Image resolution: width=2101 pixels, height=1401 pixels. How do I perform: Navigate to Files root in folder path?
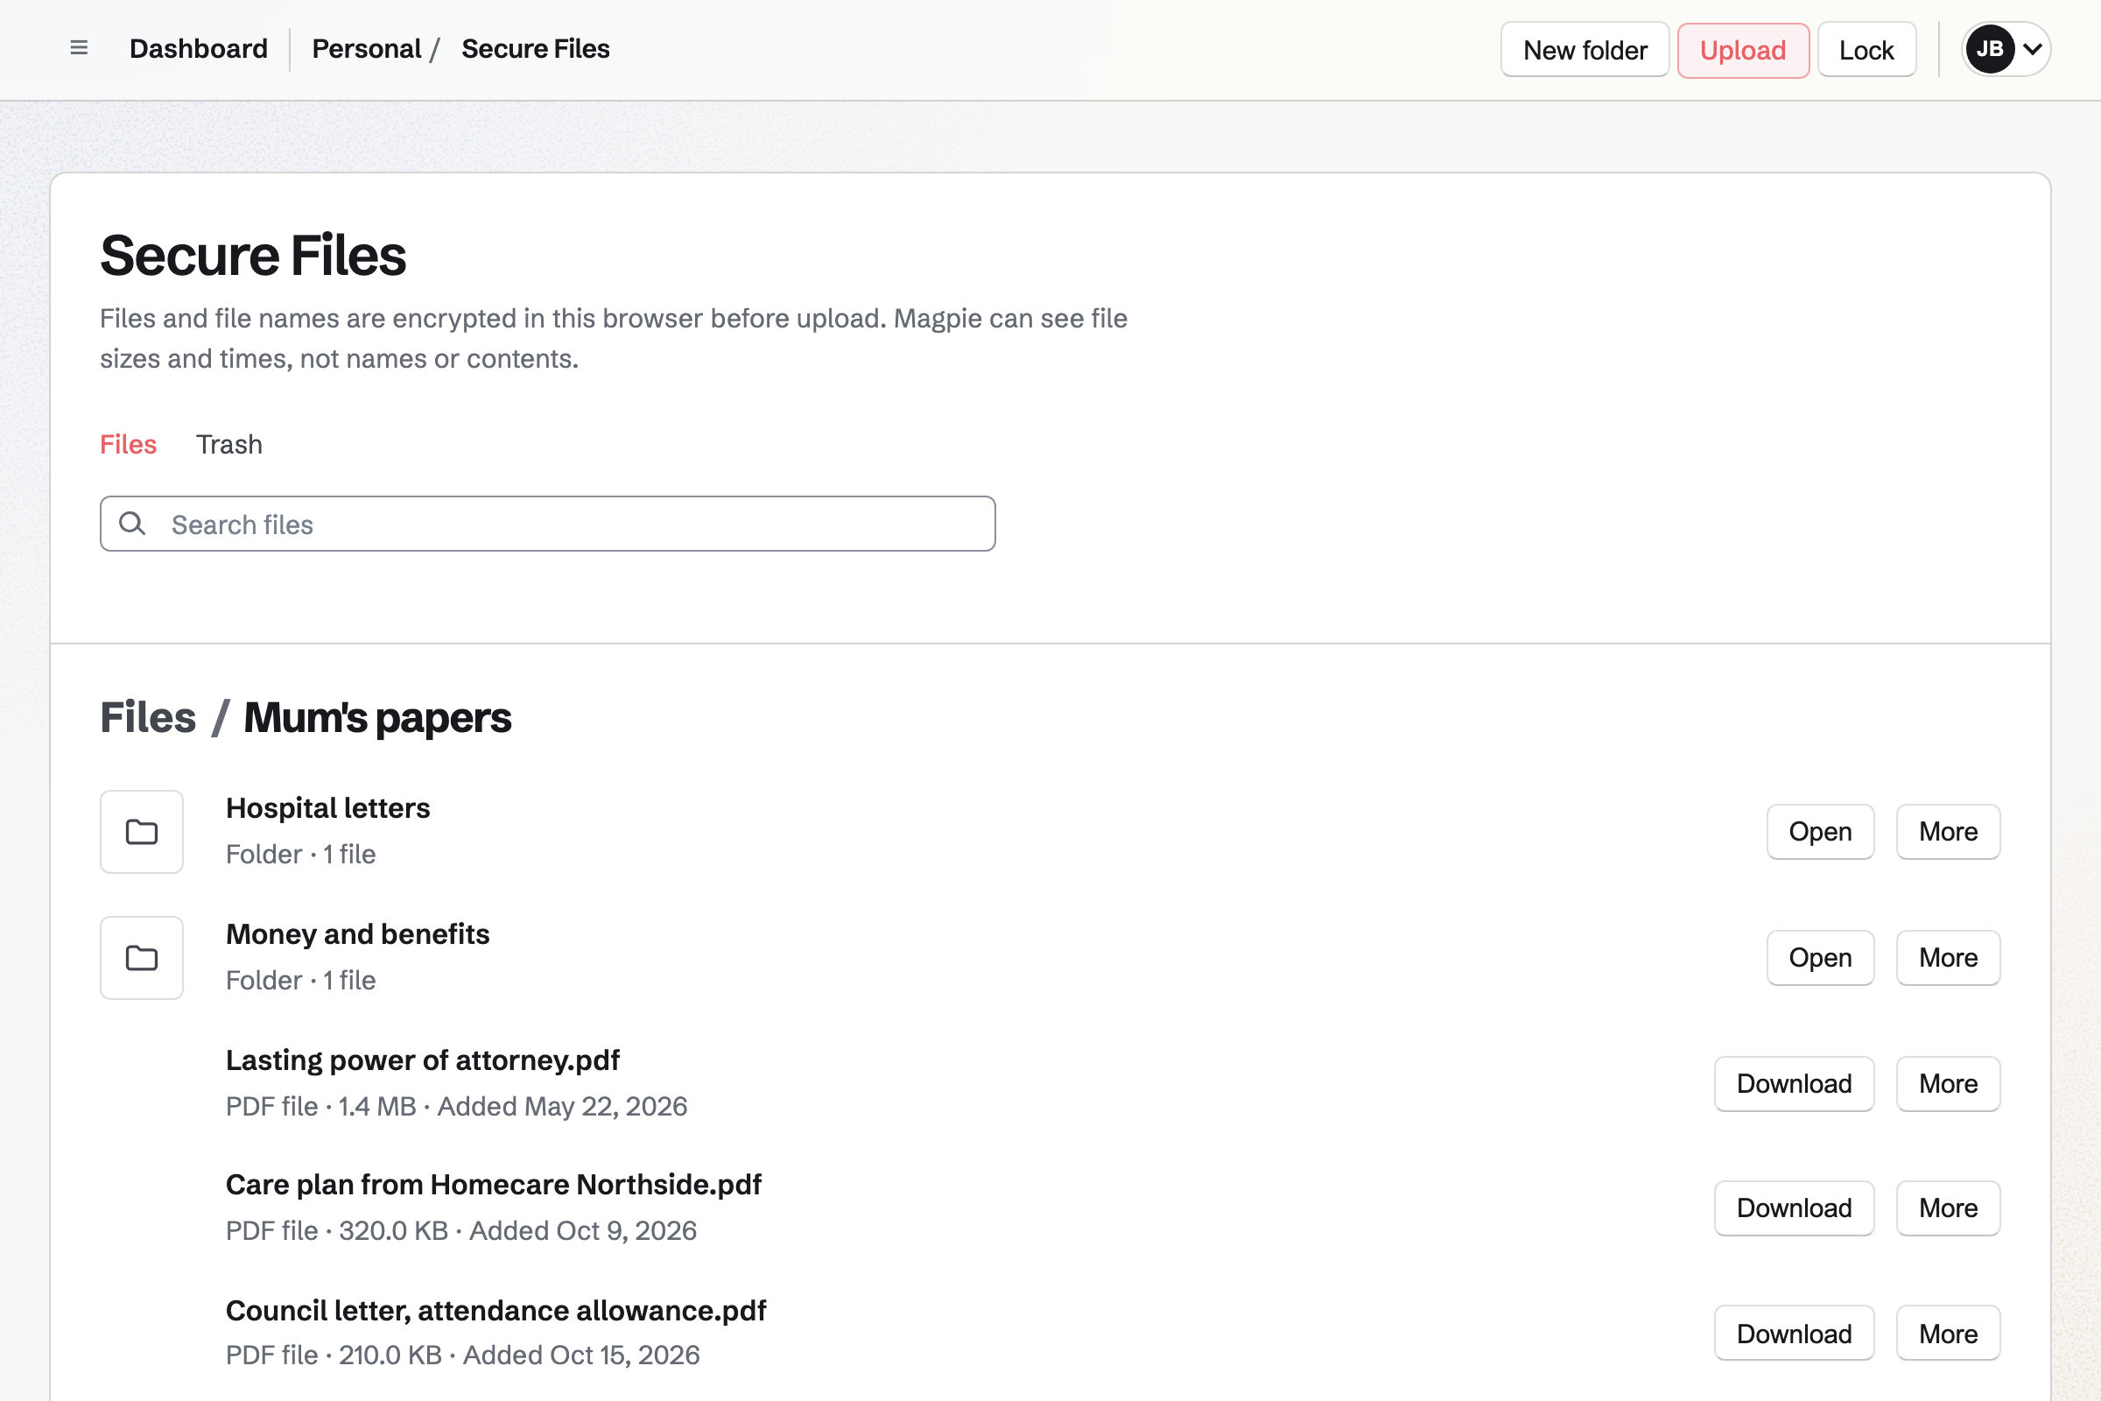[147, 717]
